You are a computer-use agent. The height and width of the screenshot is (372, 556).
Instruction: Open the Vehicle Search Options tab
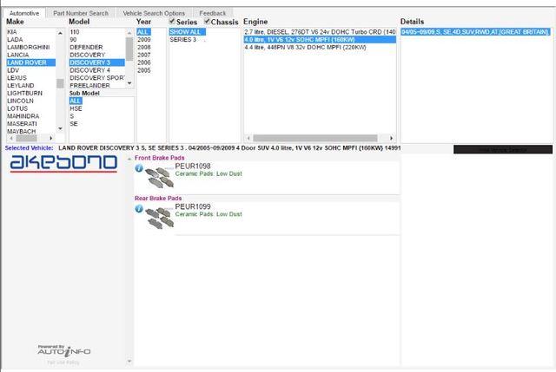[154, 13]
